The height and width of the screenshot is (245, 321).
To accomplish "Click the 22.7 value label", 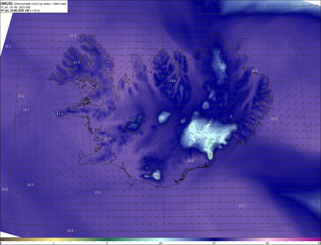I will 107,139.
